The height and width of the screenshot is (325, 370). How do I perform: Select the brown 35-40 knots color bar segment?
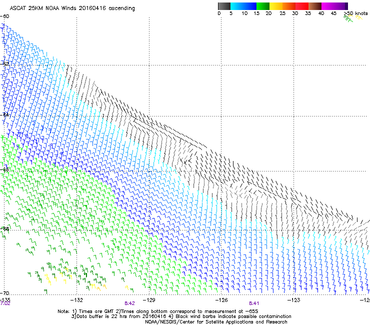(315, 6)
